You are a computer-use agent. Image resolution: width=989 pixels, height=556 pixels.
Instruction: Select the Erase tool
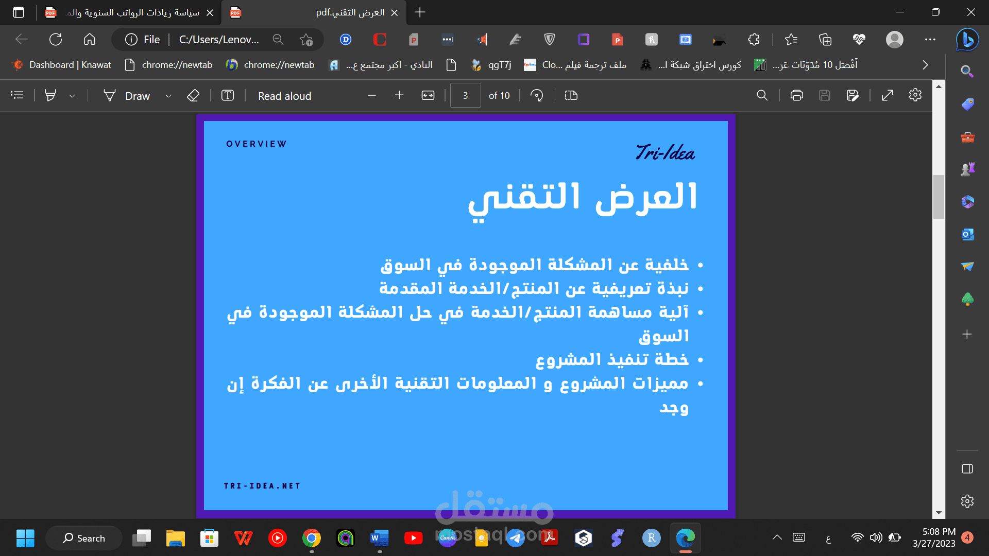coord(193,95)
